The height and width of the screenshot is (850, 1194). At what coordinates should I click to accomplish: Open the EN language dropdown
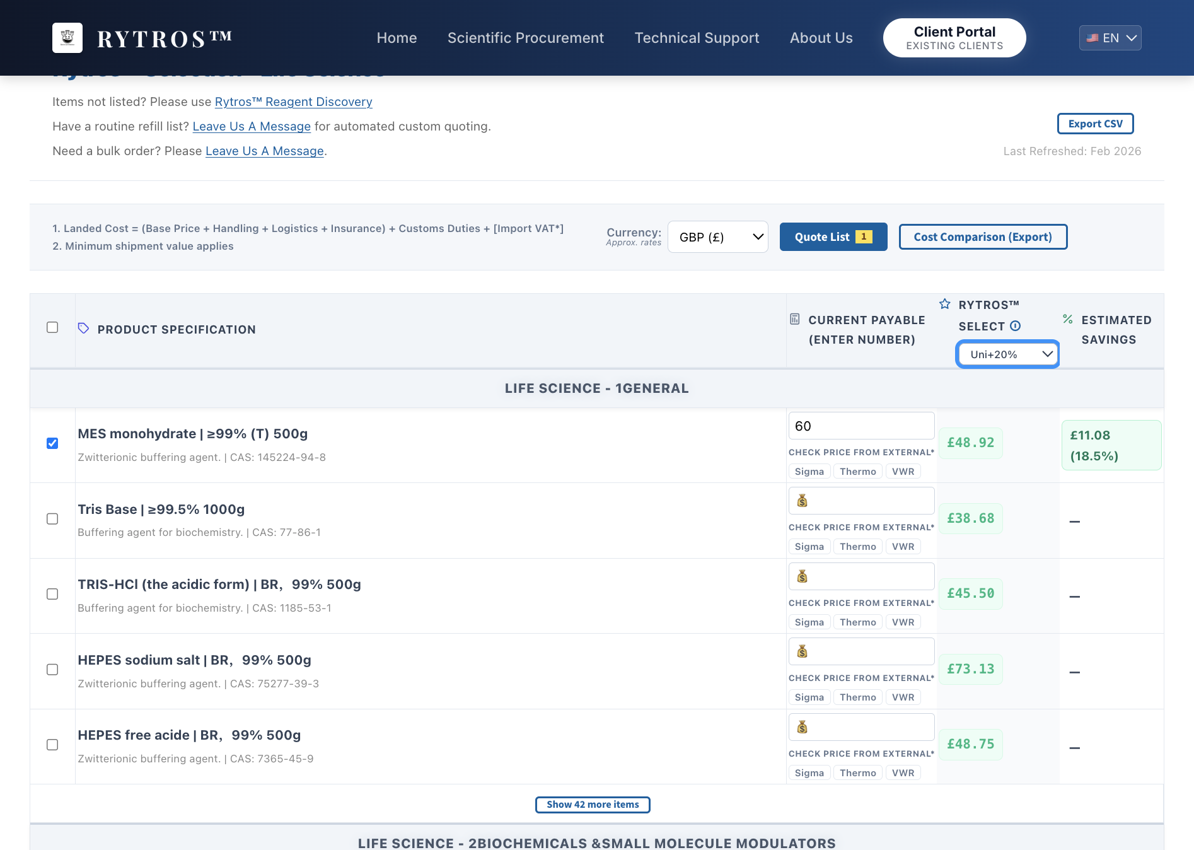[x=1110, y=38]
